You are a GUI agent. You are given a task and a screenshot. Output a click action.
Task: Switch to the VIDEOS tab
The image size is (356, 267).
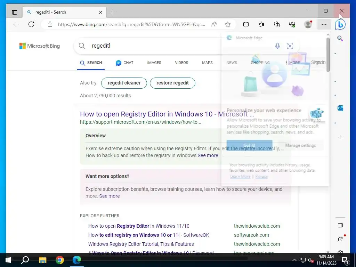[x=181, y=63]
